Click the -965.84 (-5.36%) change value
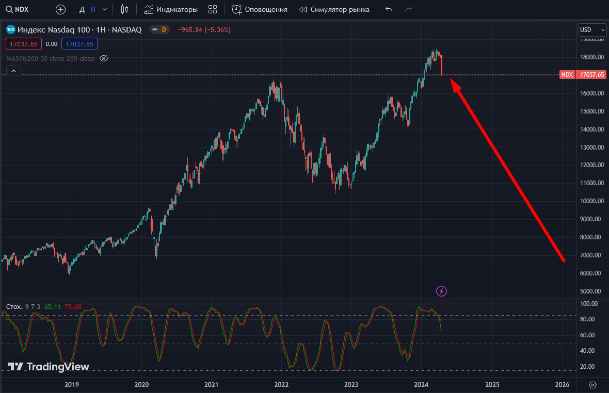This screenshot has height=393, width=609. (x=204, y=30)
